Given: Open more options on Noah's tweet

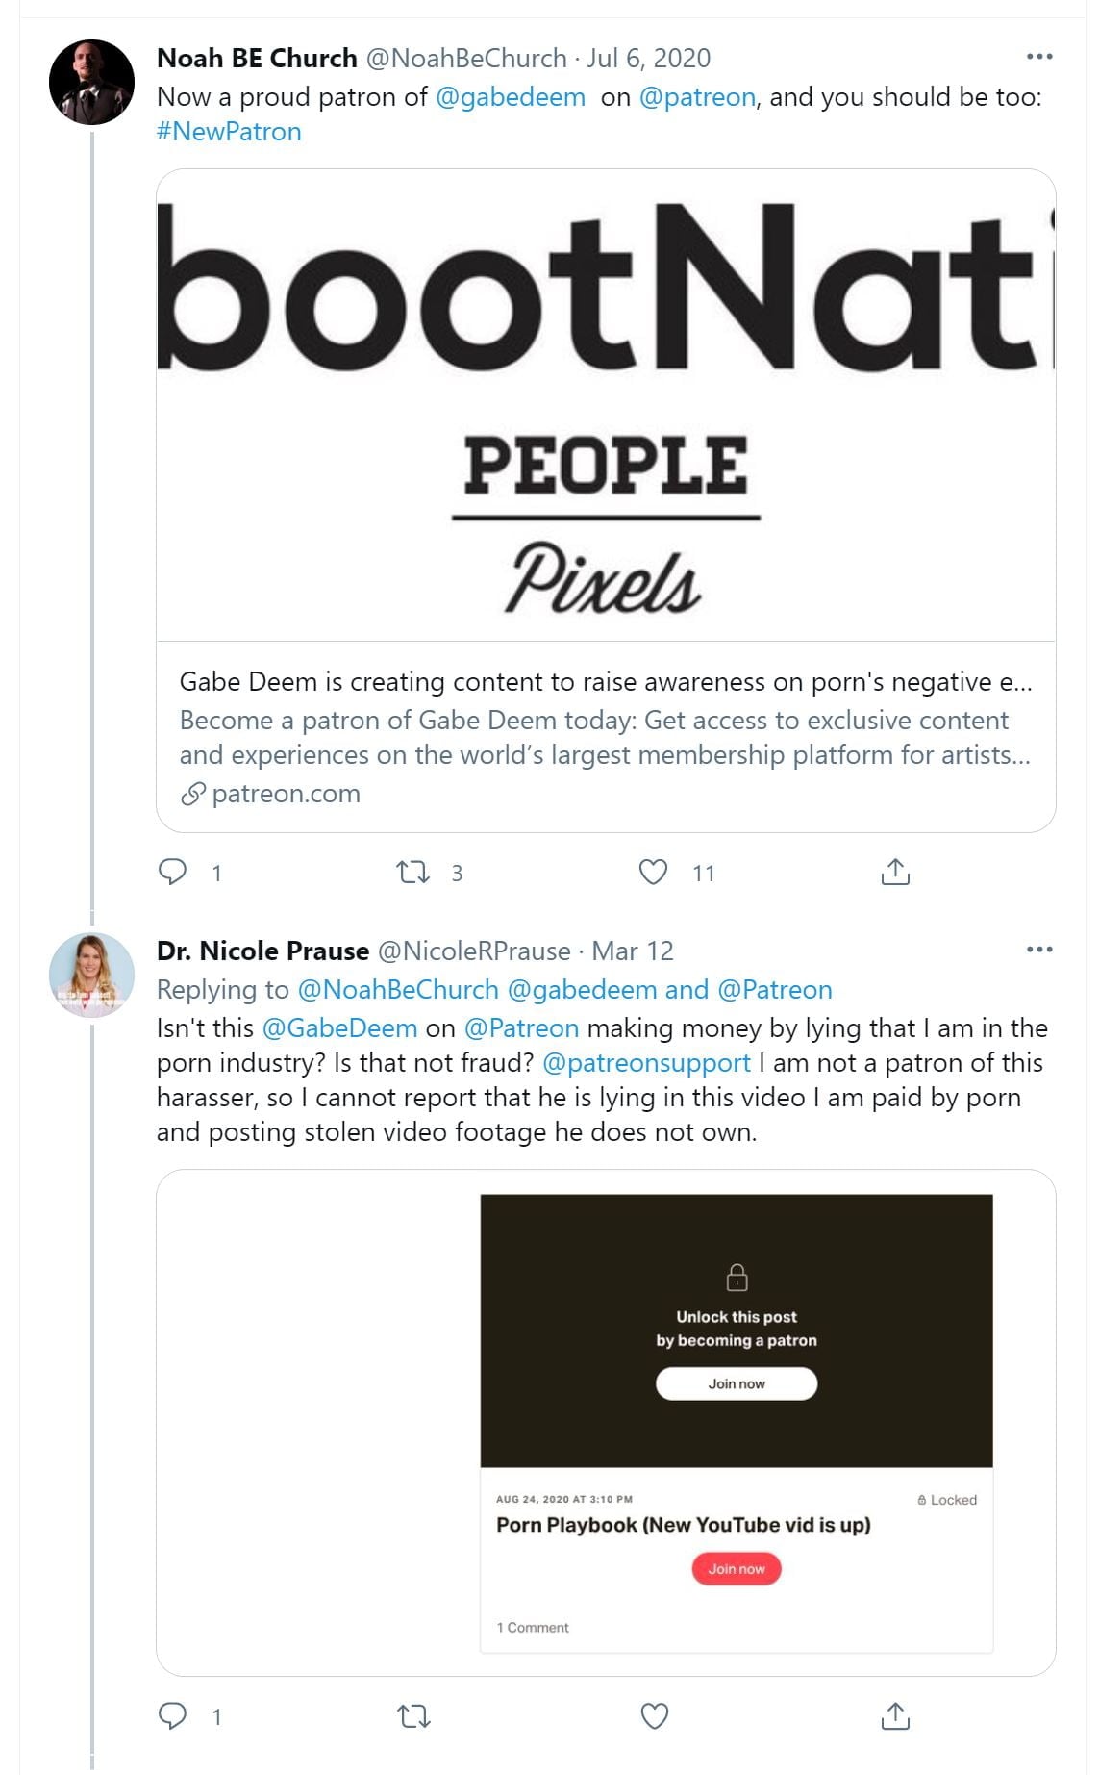Looking at the screenshot, I should (1039, 57).
